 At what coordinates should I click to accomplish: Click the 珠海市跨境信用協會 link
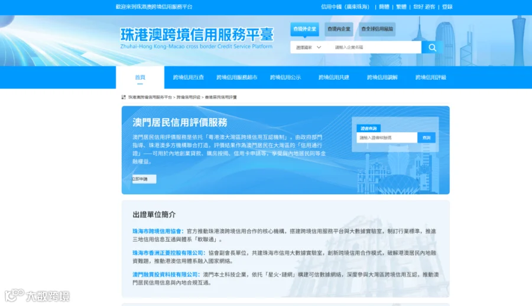[157, 231]
